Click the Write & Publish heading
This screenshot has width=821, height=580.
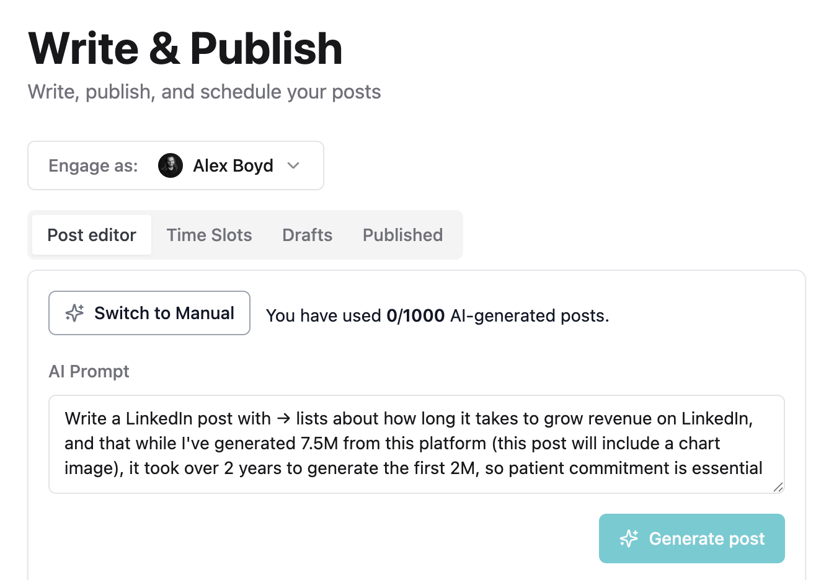pyautogui.click(x=185, y=48)
